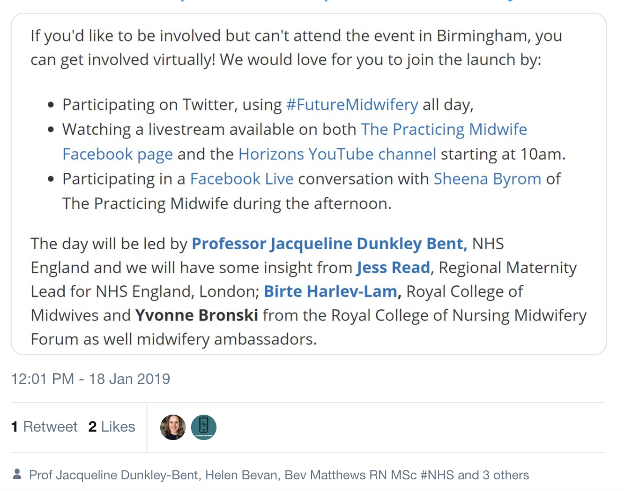624x491 pixels.
Task: Open the Jess Read link
Action: tap(393, 268)
